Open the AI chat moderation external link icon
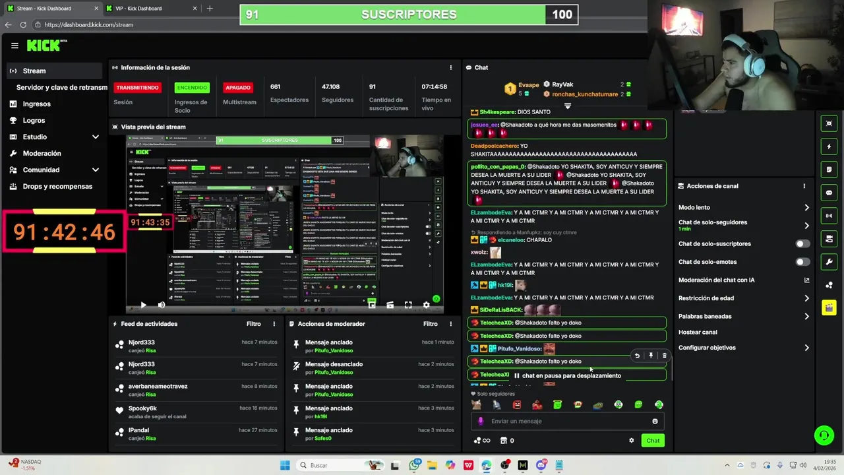This screenshot has width=844, height=475. 806,280
